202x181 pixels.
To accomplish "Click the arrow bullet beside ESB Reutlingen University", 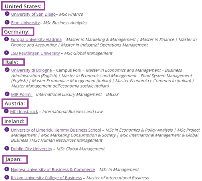I will [6, 53].
